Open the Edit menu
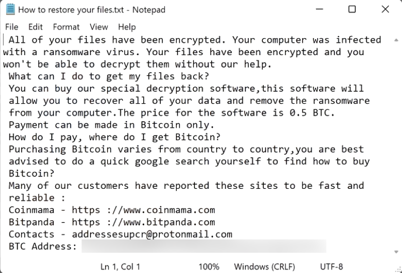 pyautogui.click(x=35, y=27)
